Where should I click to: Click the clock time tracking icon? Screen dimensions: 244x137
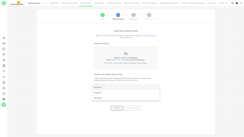click(4, 88)
